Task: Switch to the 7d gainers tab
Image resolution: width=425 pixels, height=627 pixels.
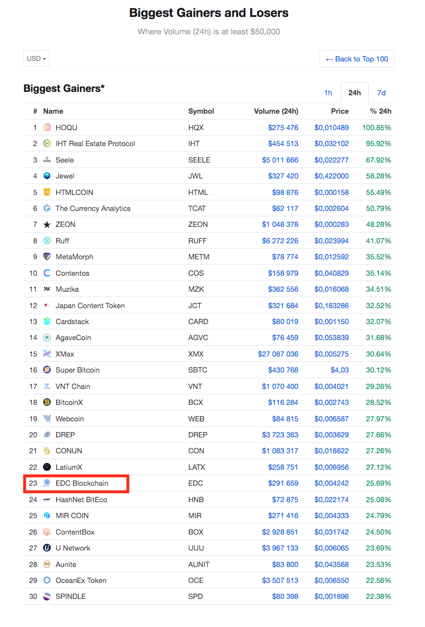Action: point(381,93)
